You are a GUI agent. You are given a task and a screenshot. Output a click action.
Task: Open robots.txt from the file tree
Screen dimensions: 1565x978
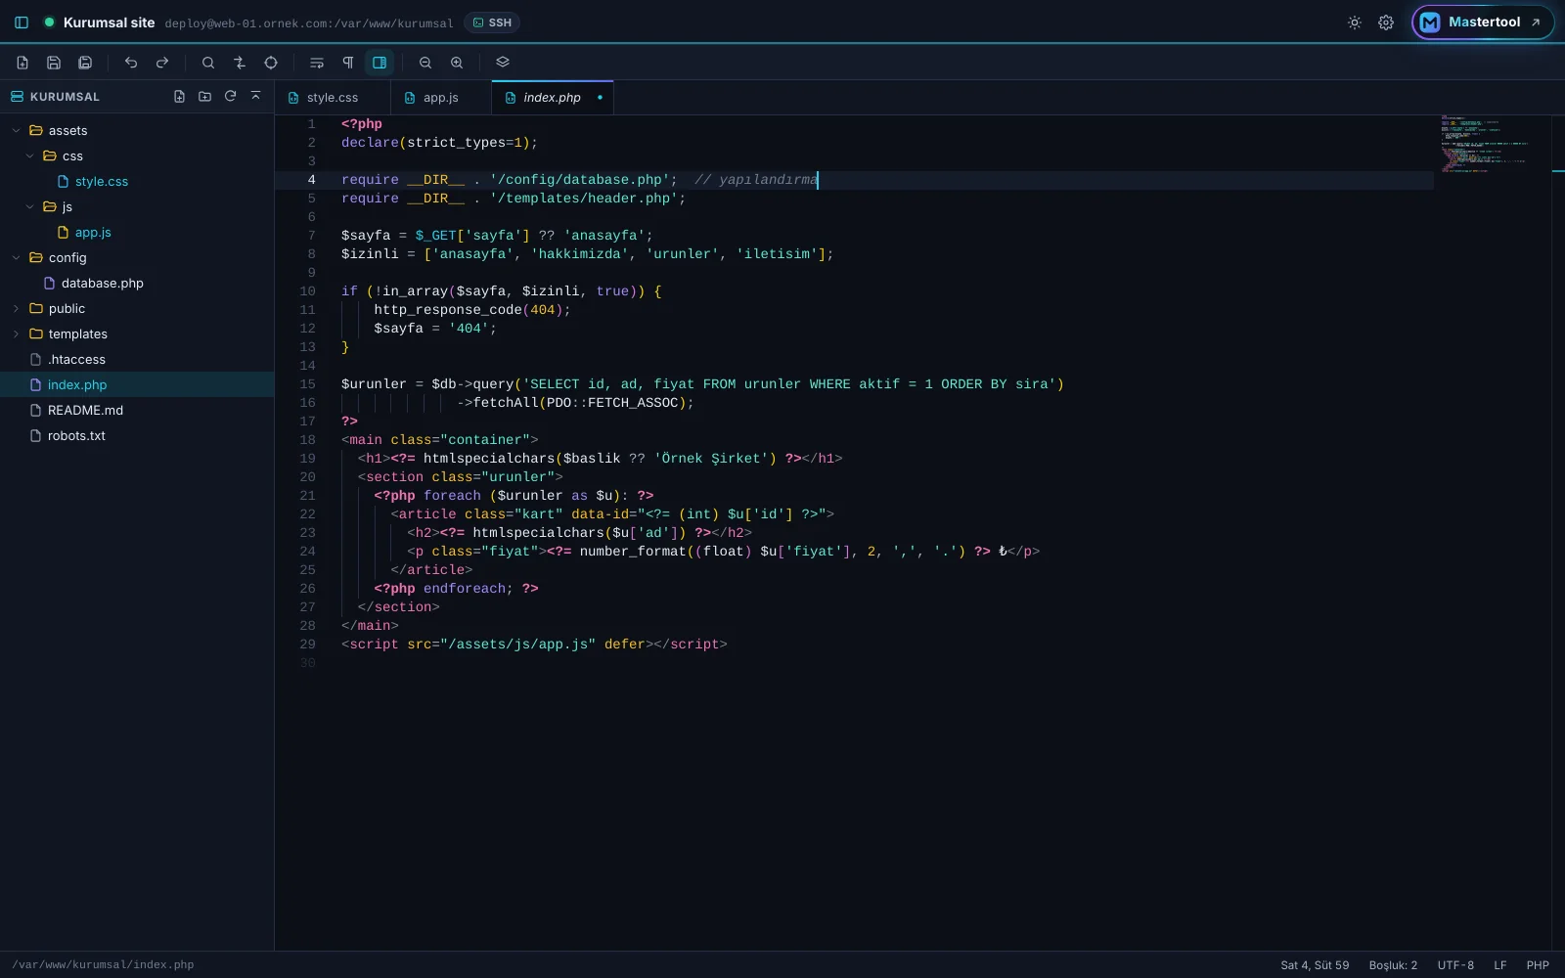coord(137,436)
